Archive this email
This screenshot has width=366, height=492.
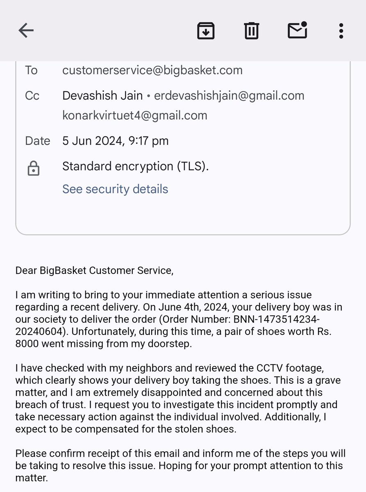(x=206, y=30)
